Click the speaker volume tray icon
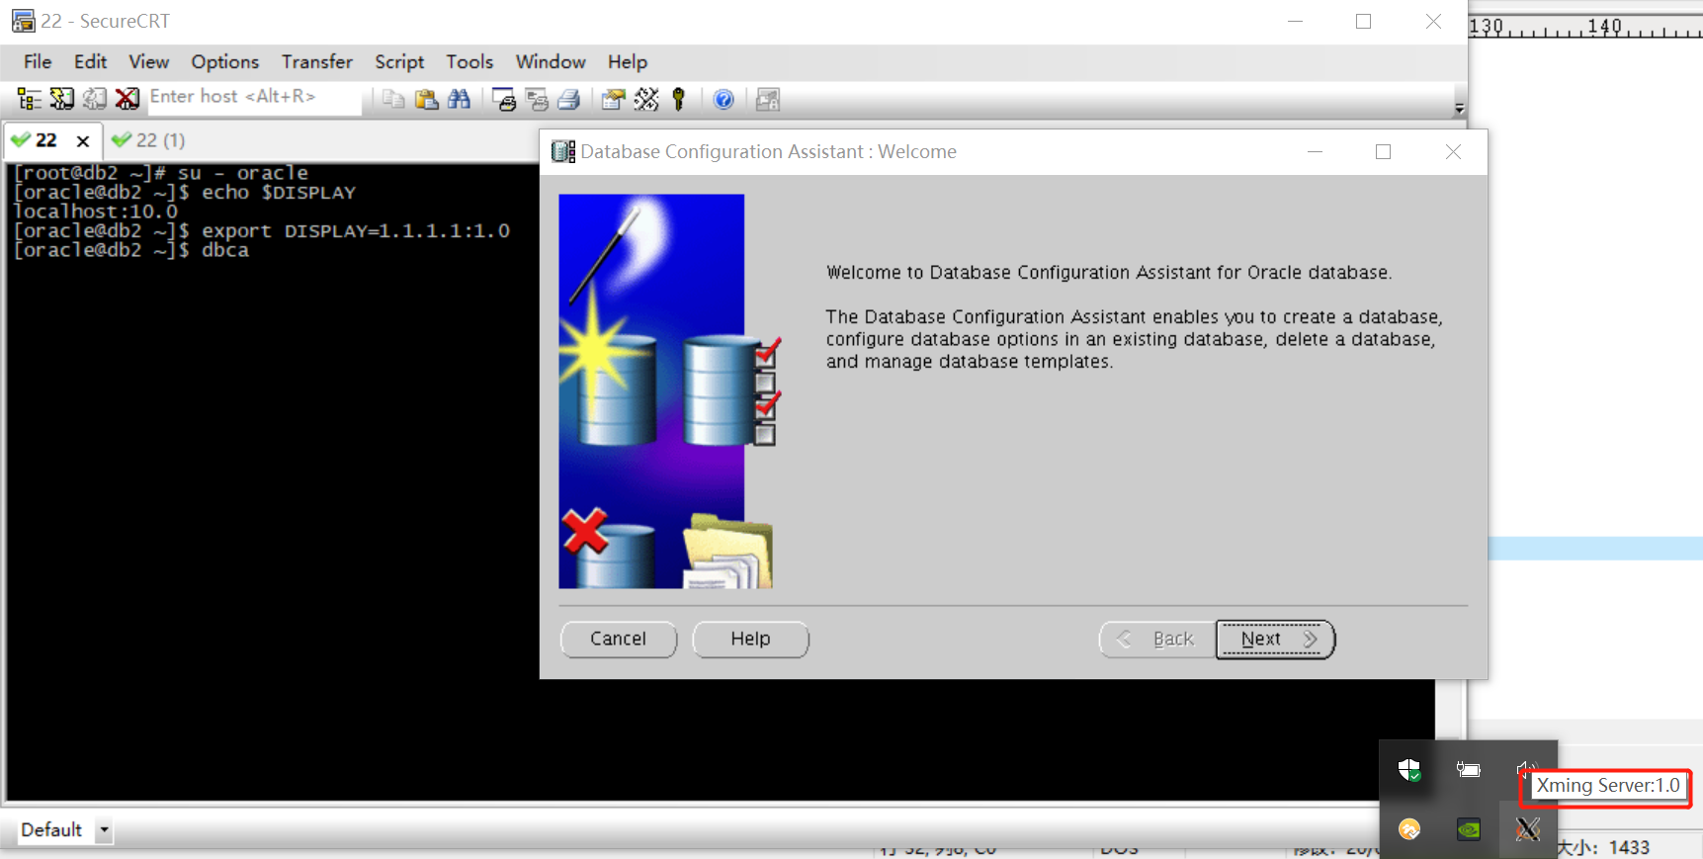 point(1527,769)
